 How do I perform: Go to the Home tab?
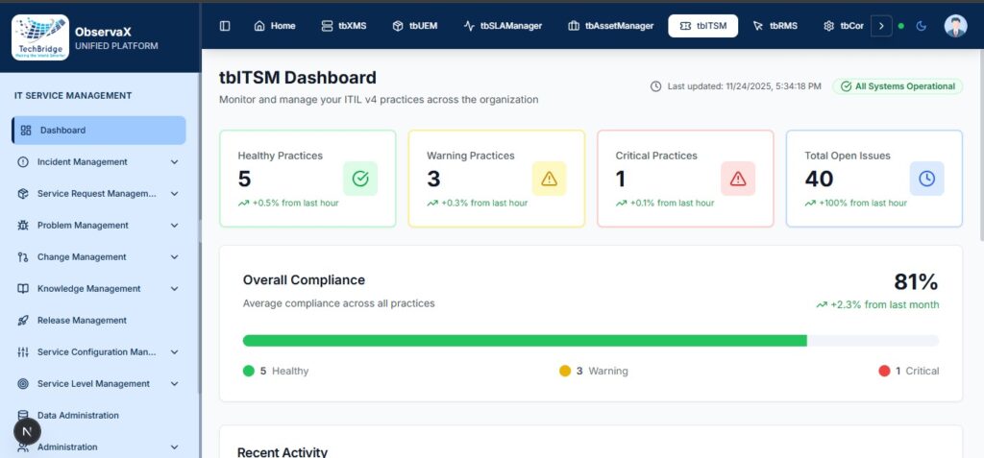click(274, 26)
